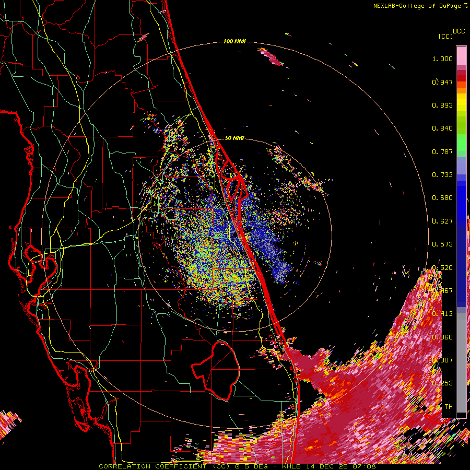Click the 50 NMI range ring label

(x=234, y=138)
